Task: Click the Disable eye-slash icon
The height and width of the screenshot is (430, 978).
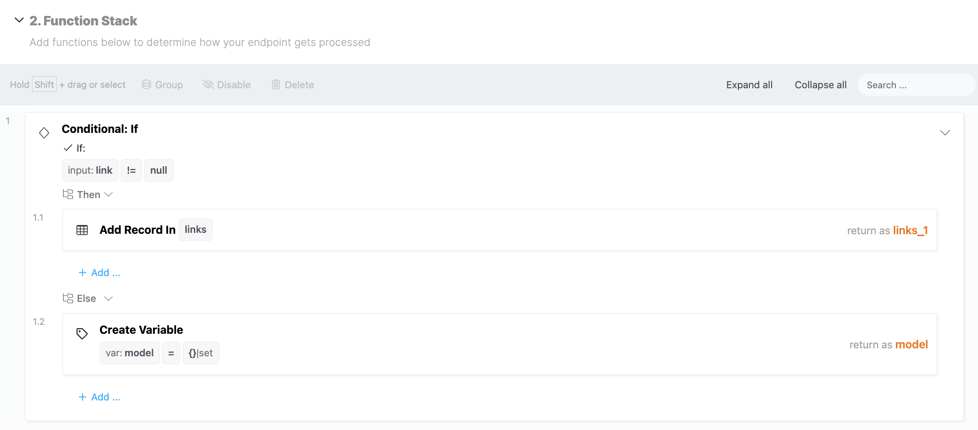Action: click(208, 84)
